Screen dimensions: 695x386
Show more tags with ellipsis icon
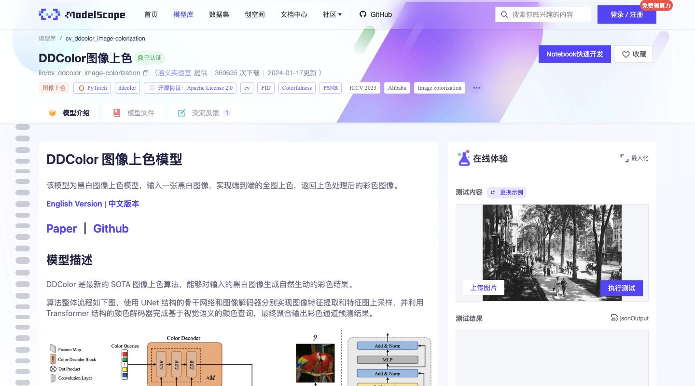tap(477, 88)
